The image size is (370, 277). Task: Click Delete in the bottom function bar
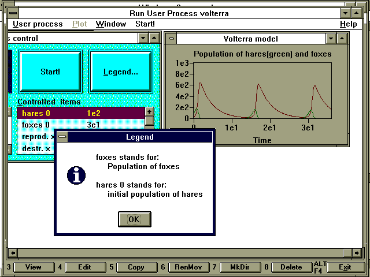click(291, 267)
